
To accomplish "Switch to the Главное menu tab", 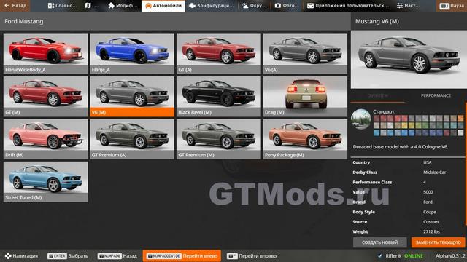I will click(62, 6).
